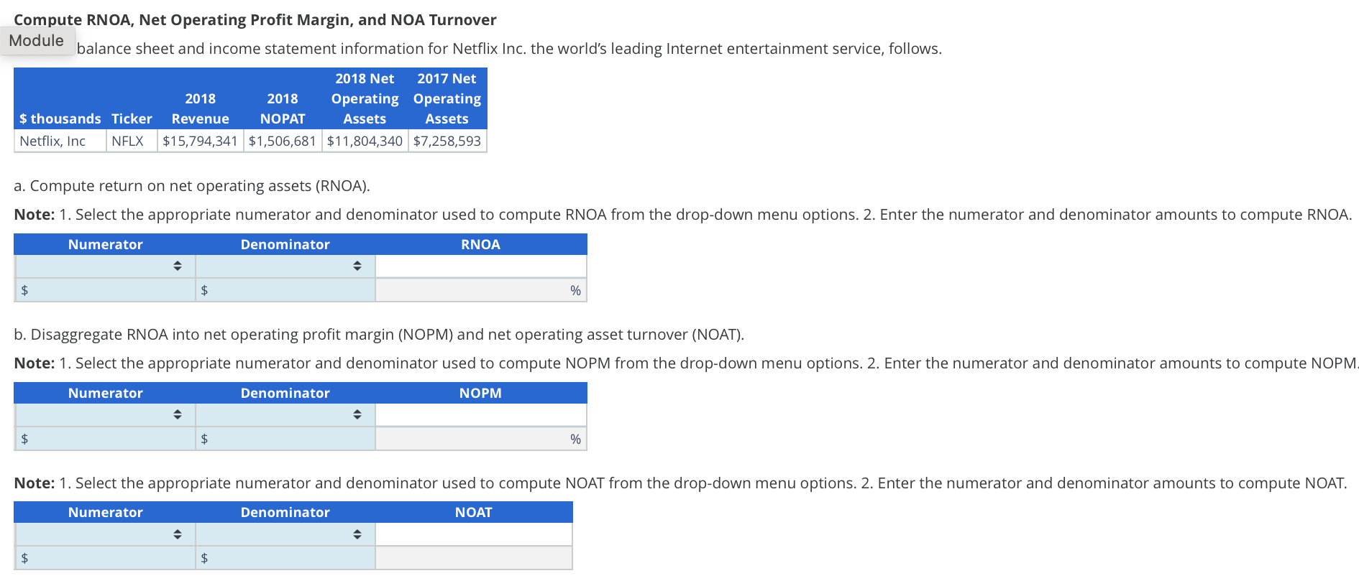Click the 2018 NOPAT column header
The height and width of the screenshot is (586, 1359).
tap(283, 108)
